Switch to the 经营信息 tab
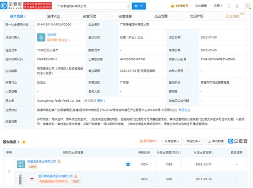The height and width of the screenshot is (188, 253). pyautogui.click(x=125, y=16)
